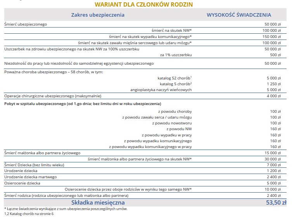Select 'Śmierć Dziecka (bez limitu wieku)' row
292x217 pixels.
[x=145, y=165]
